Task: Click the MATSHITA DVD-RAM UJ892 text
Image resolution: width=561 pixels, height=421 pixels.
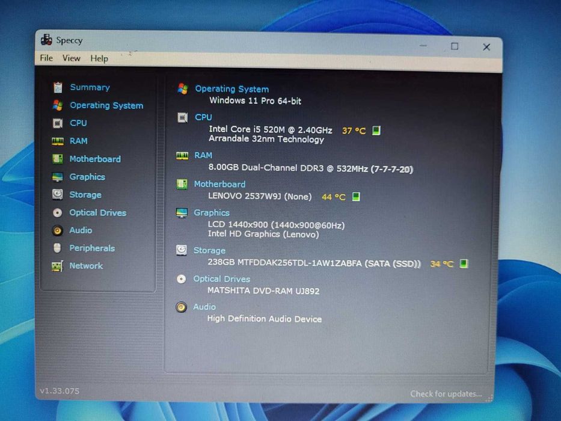Action: (x=263, y=290)
